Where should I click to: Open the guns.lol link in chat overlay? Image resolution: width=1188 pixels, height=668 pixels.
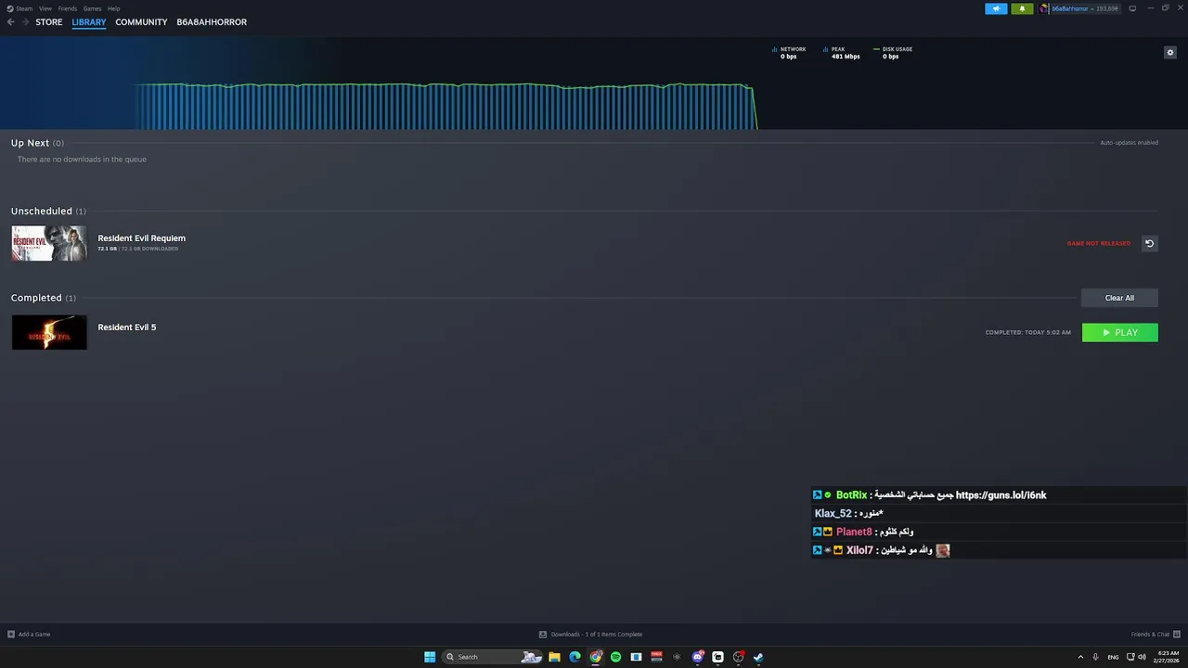coord(1001,495)
